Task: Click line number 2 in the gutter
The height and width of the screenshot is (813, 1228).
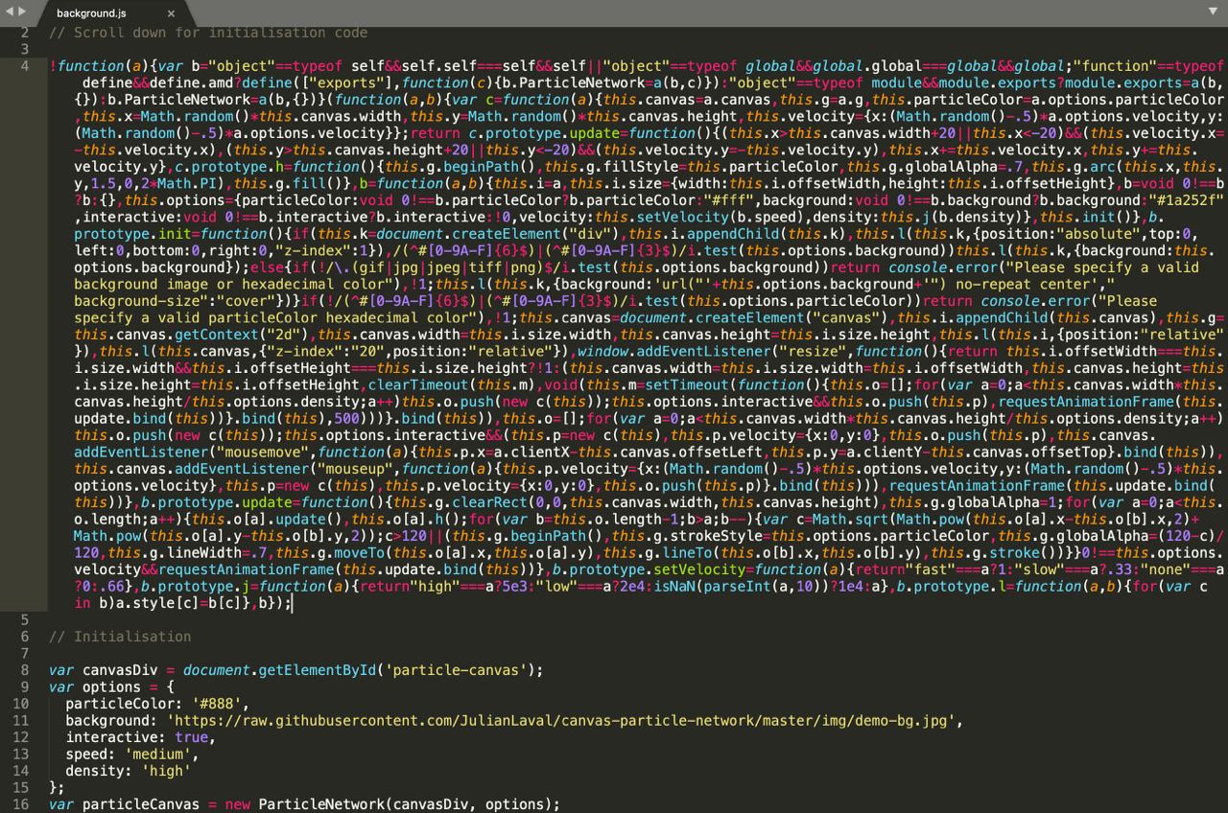Action: click(x=24, y=33)
